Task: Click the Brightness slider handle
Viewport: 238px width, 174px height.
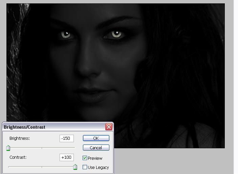Action: tap(8, 148)
